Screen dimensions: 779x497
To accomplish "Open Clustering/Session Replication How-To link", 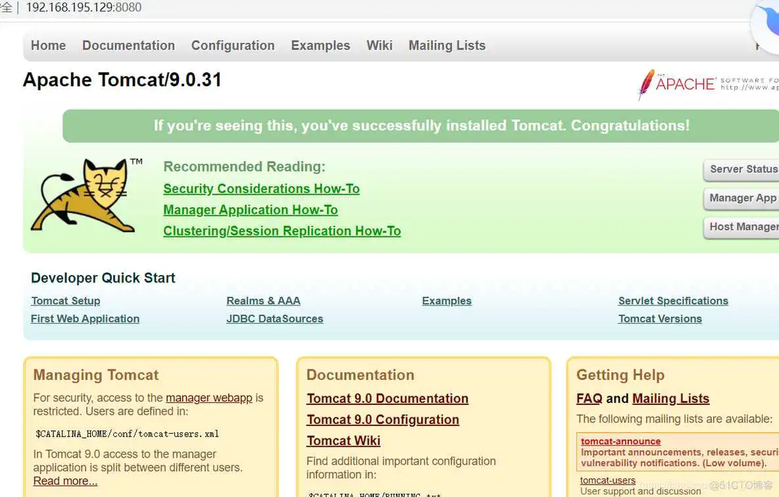I will 282,231.
